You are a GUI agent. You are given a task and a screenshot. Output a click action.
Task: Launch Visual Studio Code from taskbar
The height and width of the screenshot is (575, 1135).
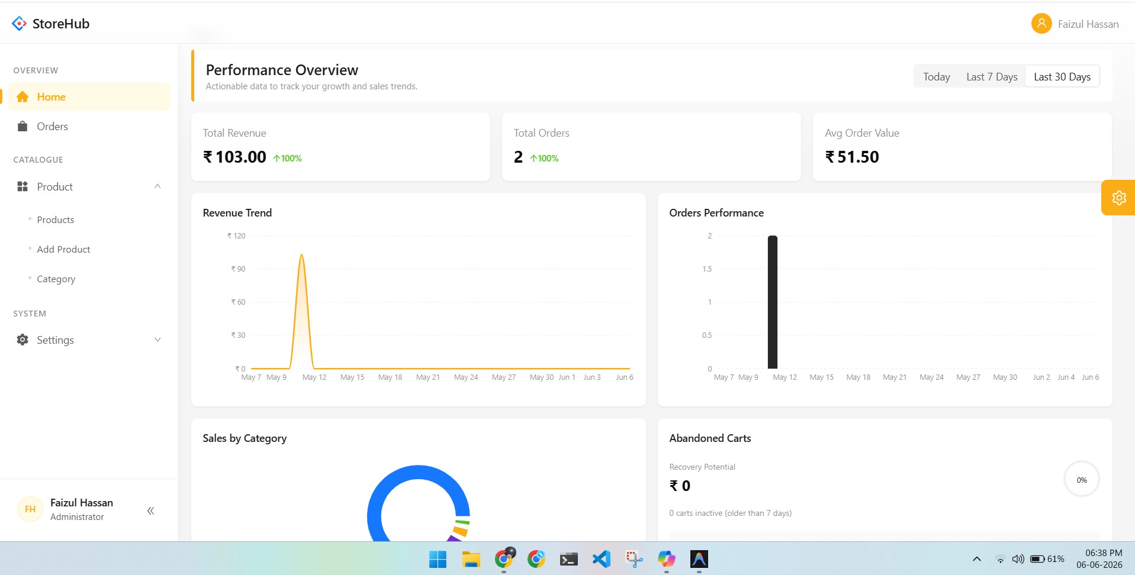[602, 559]
